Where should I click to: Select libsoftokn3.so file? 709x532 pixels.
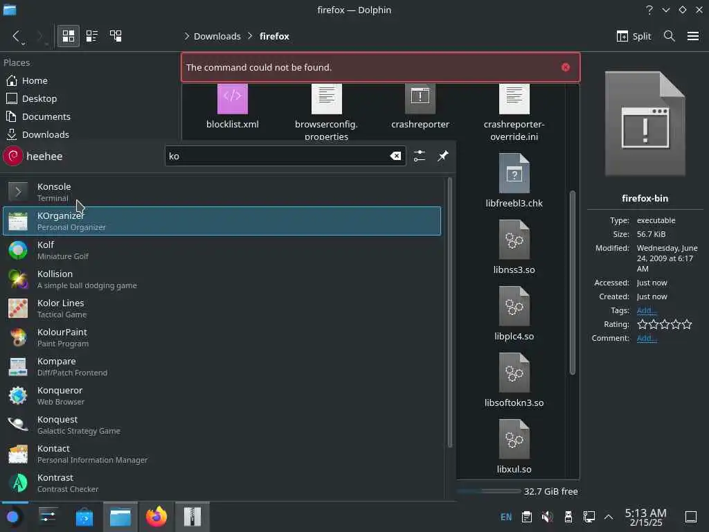(514, 380)
